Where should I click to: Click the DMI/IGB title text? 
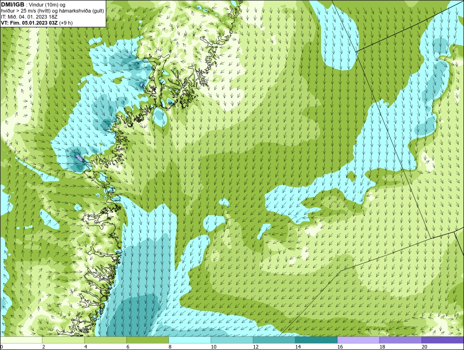tap(13, 5)
